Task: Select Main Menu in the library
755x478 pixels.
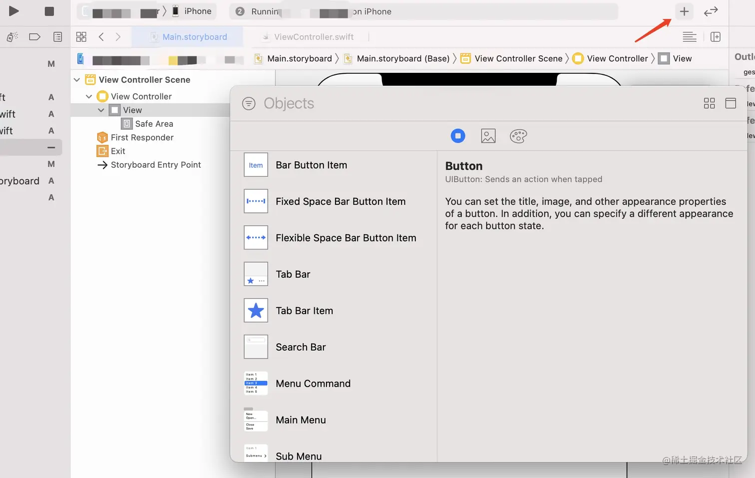Action: point(334,420)
